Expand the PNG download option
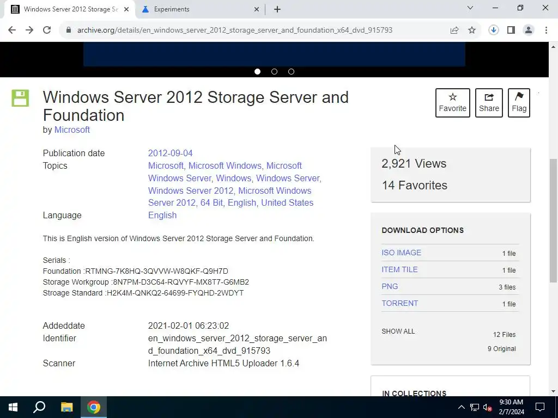 point(390,286)
